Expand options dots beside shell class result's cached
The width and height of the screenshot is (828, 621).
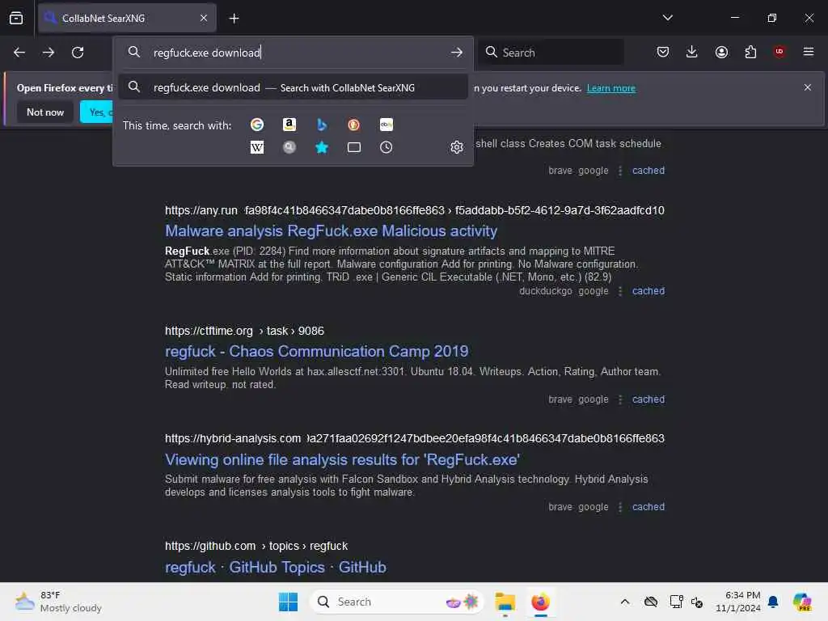620,171
